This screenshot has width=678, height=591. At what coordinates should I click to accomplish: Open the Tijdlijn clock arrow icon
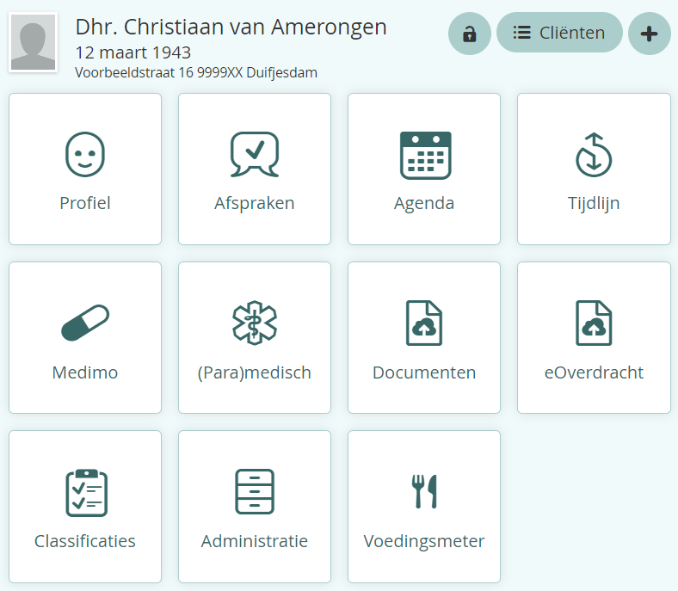point(594,155)
